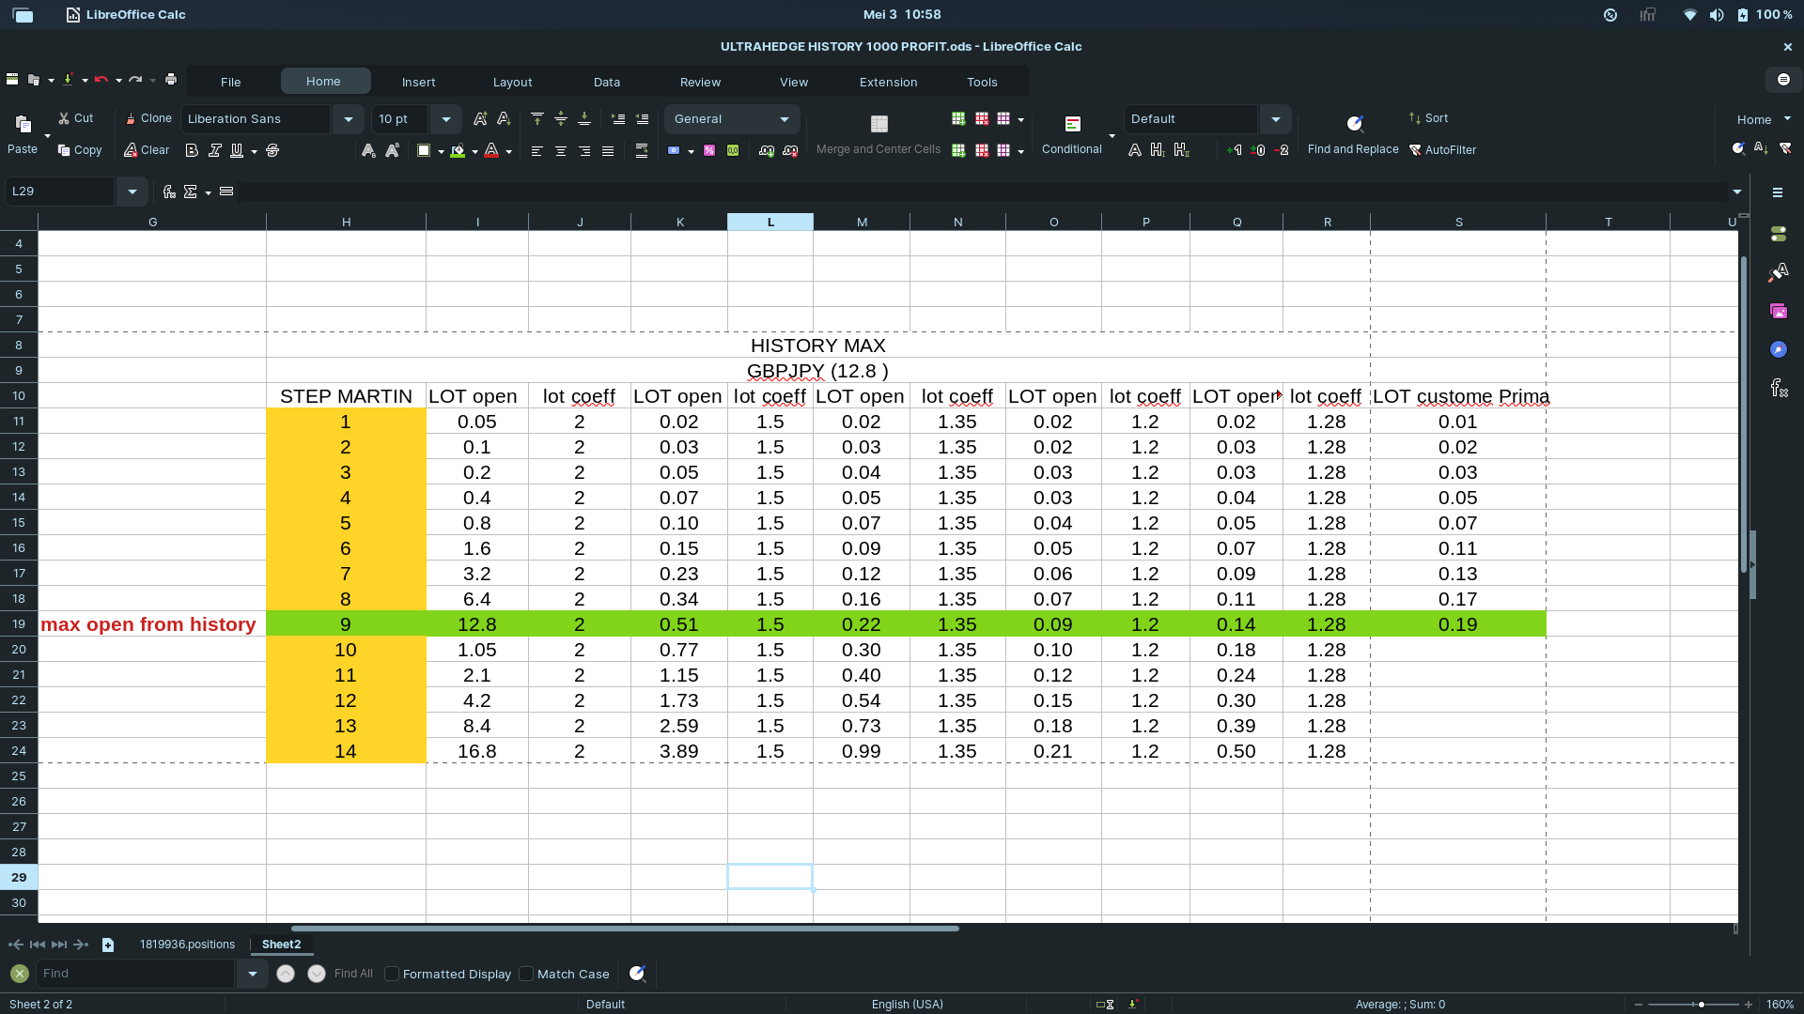Format cells as percent

(x=709, y=150)
